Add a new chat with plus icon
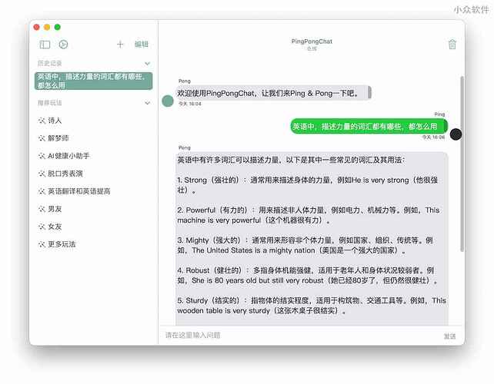494x384 pixels. point(120,45)
